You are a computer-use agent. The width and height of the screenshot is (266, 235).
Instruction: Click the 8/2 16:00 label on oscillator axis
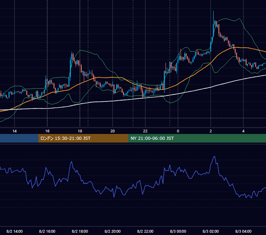coord(47,231)
